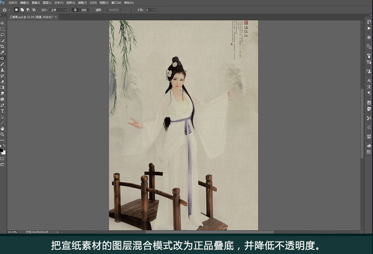The width and height of the screenshot is (373, 254).
Task: Open the Brush Presets panel icon
Action: click(369, 56)
